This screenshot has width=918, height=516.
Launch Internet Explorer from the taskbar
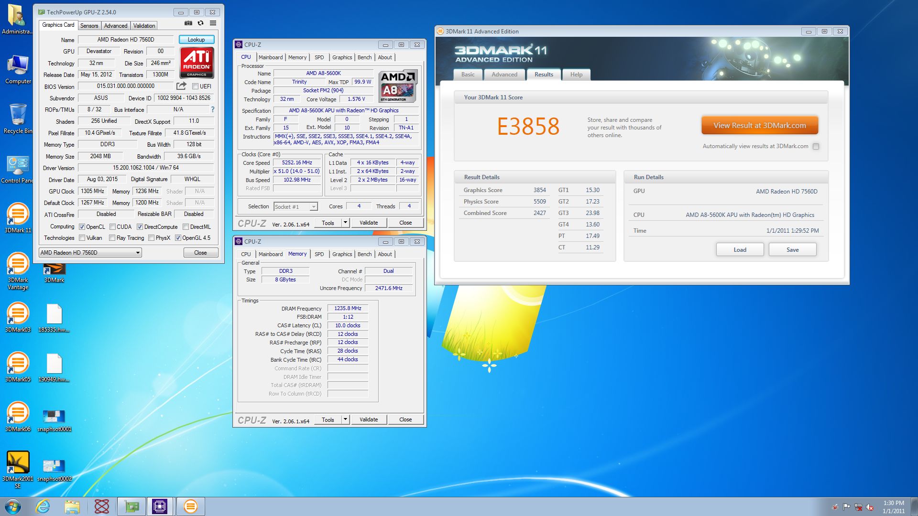pyautogui.click(x=43, y=506)
